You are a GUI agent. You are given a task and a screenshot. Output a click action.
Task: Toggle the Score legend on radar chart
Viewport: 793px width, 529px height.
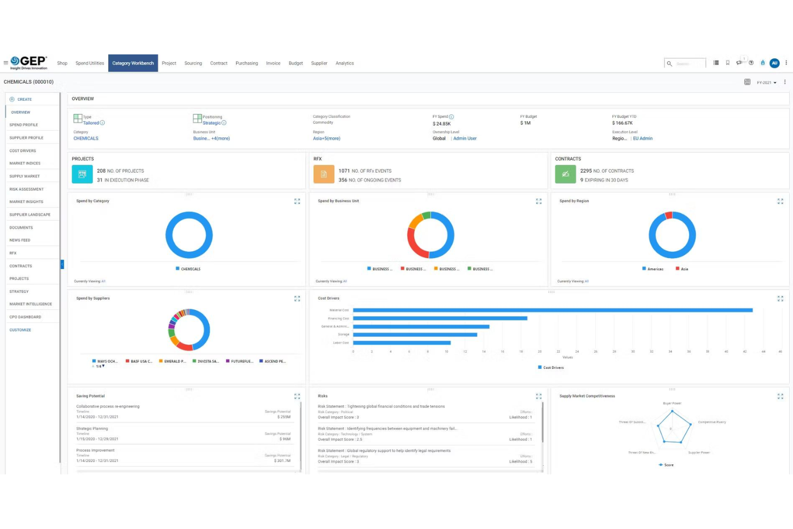[666, 465]
